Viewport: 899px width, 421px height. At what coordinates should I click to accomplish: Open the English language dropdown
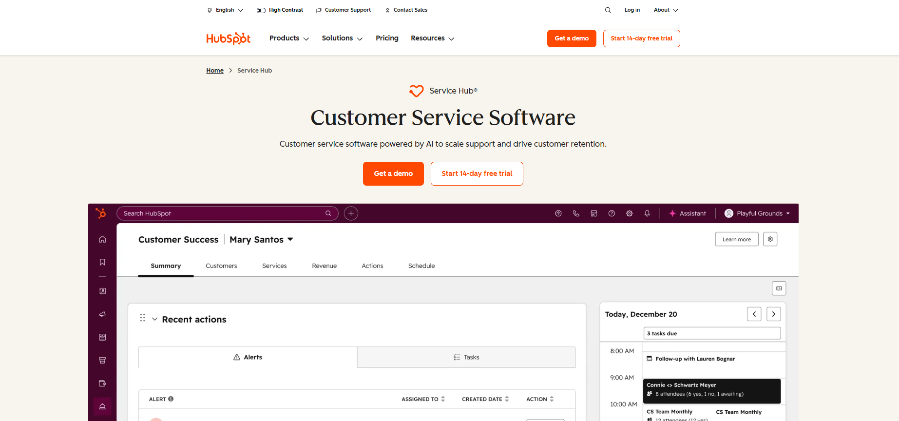pyautogui.click(x=225, y=10)
